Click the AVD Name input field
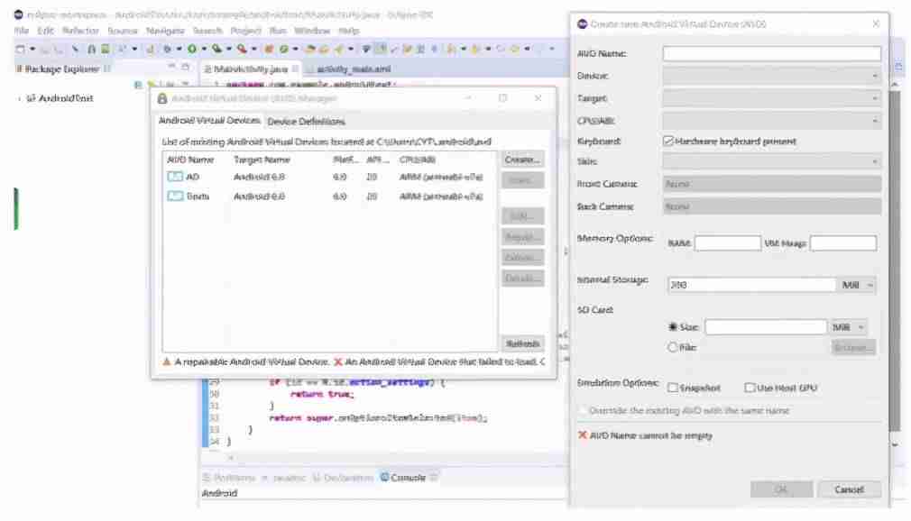The width and height of the screenshot is (911, 521). click(771, 53)
